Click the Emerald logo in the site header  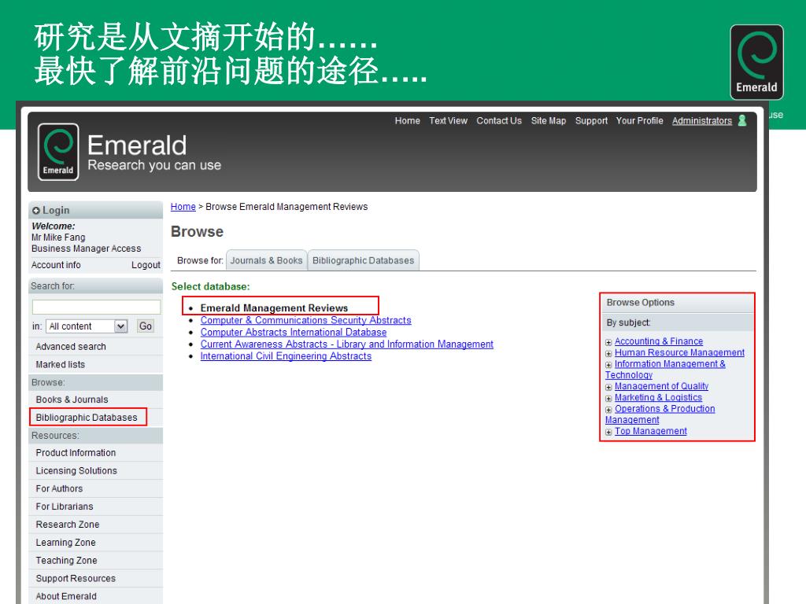[58, 152]
